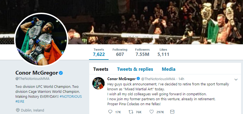243x114 pixels.
Task: Click the envelope direct message icon
Action: [x=172, y=112]
